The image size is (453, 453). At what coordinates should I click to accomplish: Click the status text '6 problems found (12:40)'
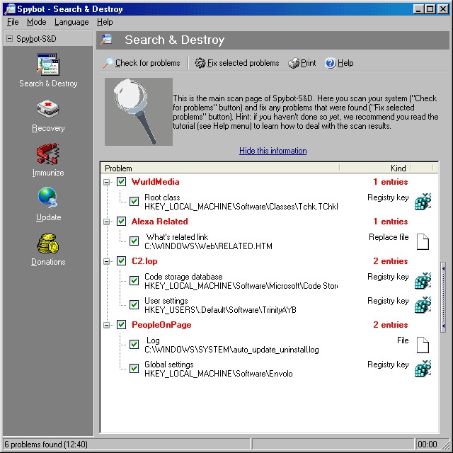tap(45, 444)
